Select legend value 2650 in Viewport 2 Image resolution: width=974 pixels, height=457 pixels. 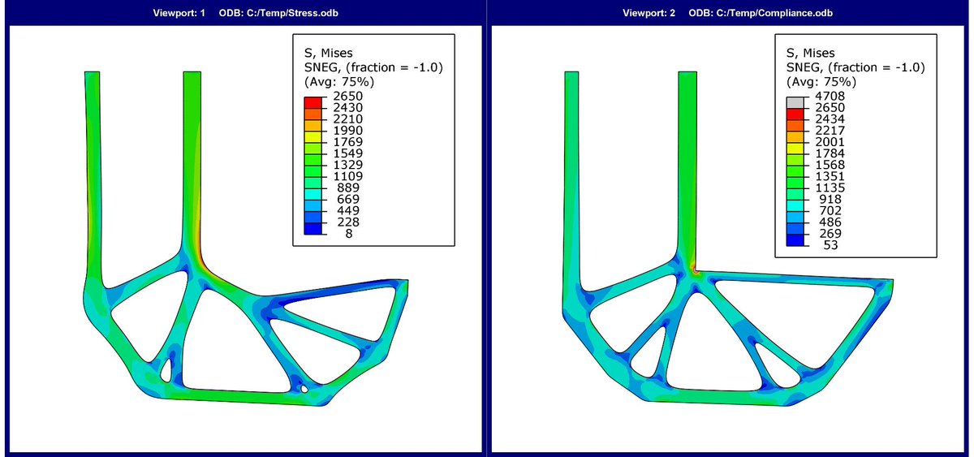point(830,107)
